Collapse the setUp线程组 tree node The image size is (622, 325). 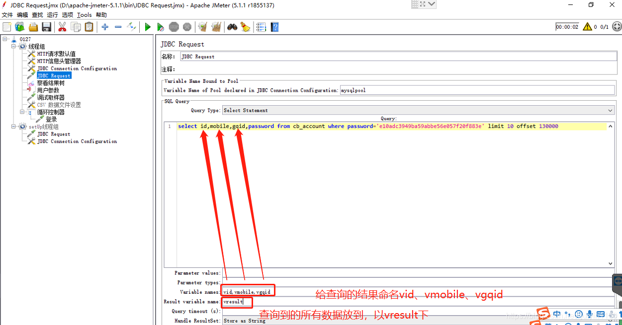pyautogui.click(x=14, y=127)
